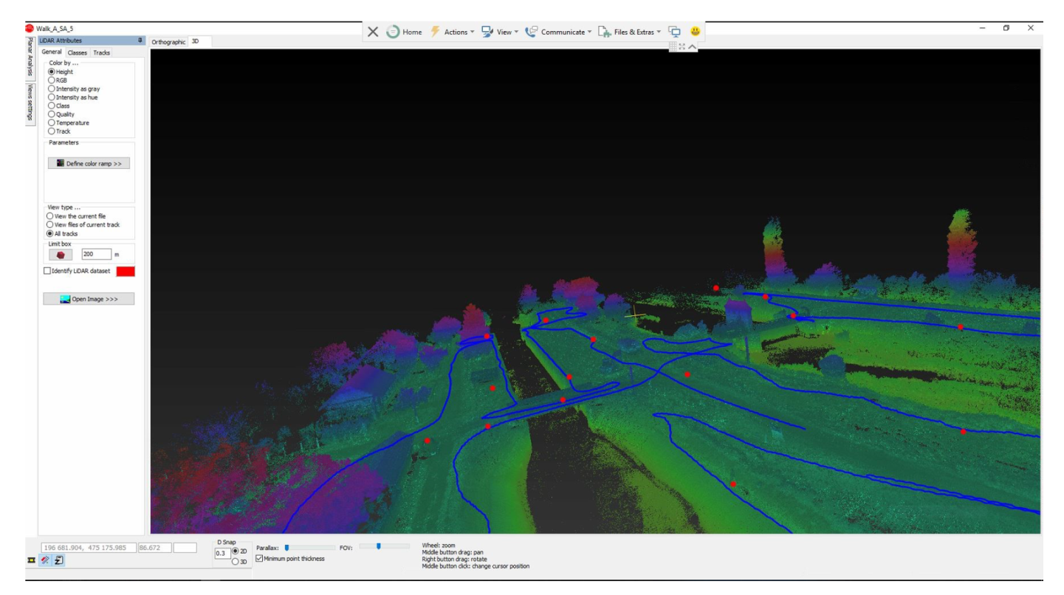Collapse the remote toolbar with chevron up
Image resolution: width=1064 pixels, height=595 pixels.
click(x=693, y=47)
